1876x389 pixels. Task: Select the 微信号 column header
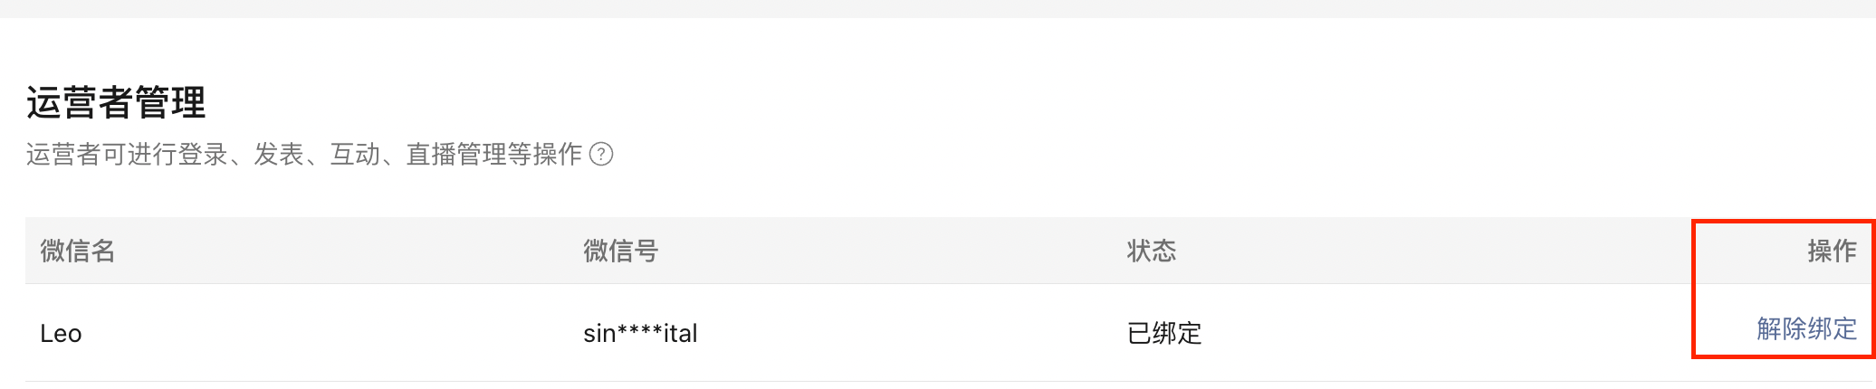tap(621, 251)
